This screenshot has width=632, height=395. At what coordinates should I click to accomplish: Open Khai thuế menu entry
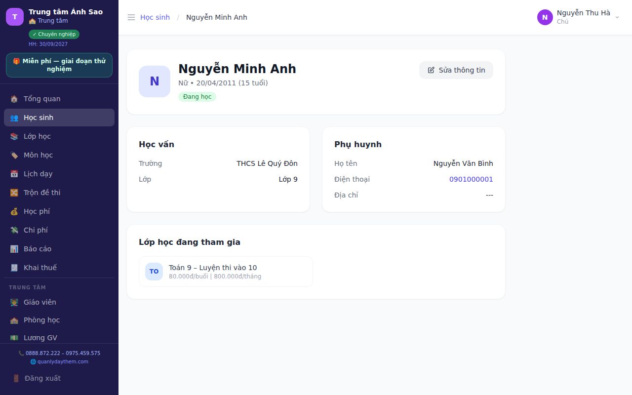pos(59,268)
